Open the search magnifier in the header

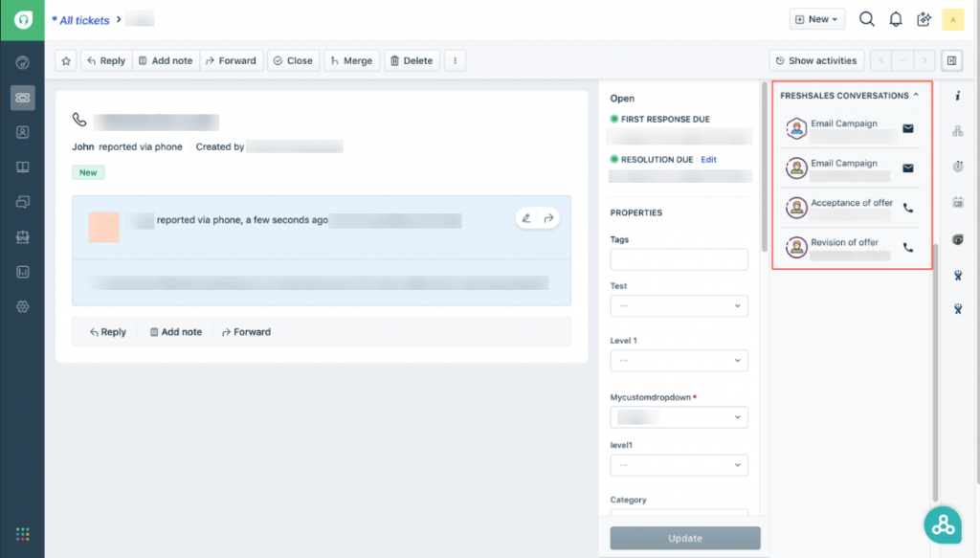867,18
